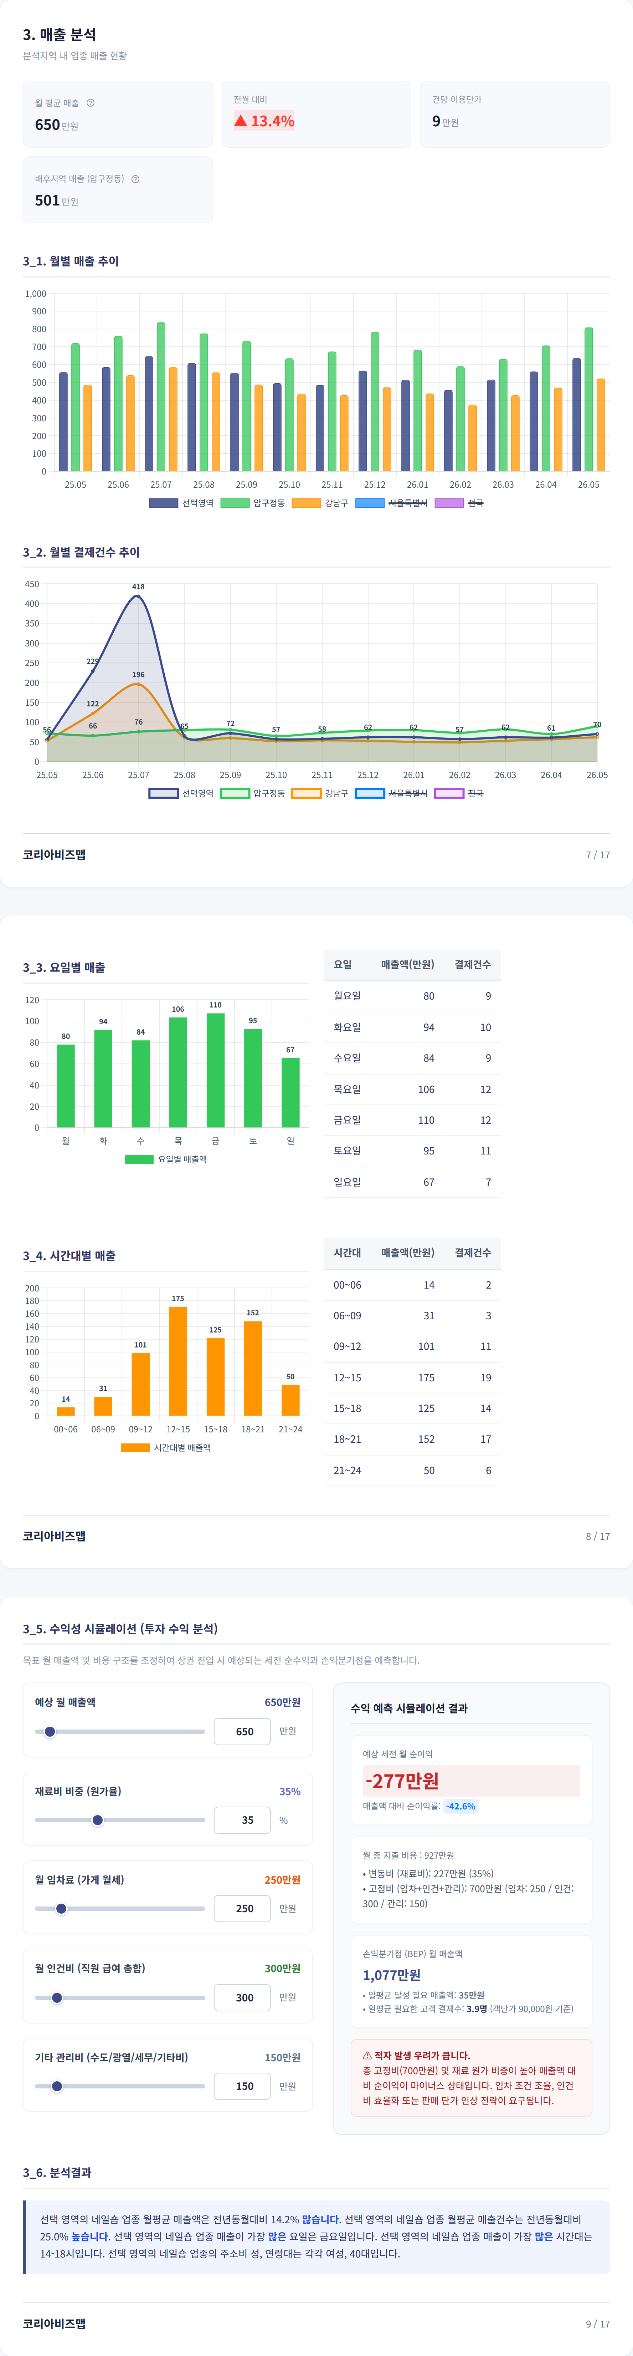Enable 서울특별시 series in 월별 매출 추이 chart
The image size is (633, 2356).
(392, 503)
